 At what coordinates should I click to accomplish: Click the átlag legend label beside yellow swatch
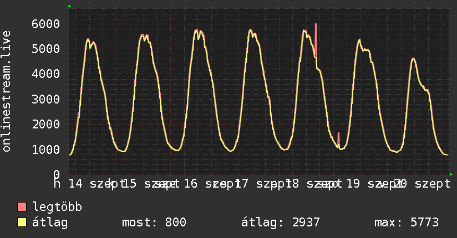pyautogui.click(x=50, y=223)
